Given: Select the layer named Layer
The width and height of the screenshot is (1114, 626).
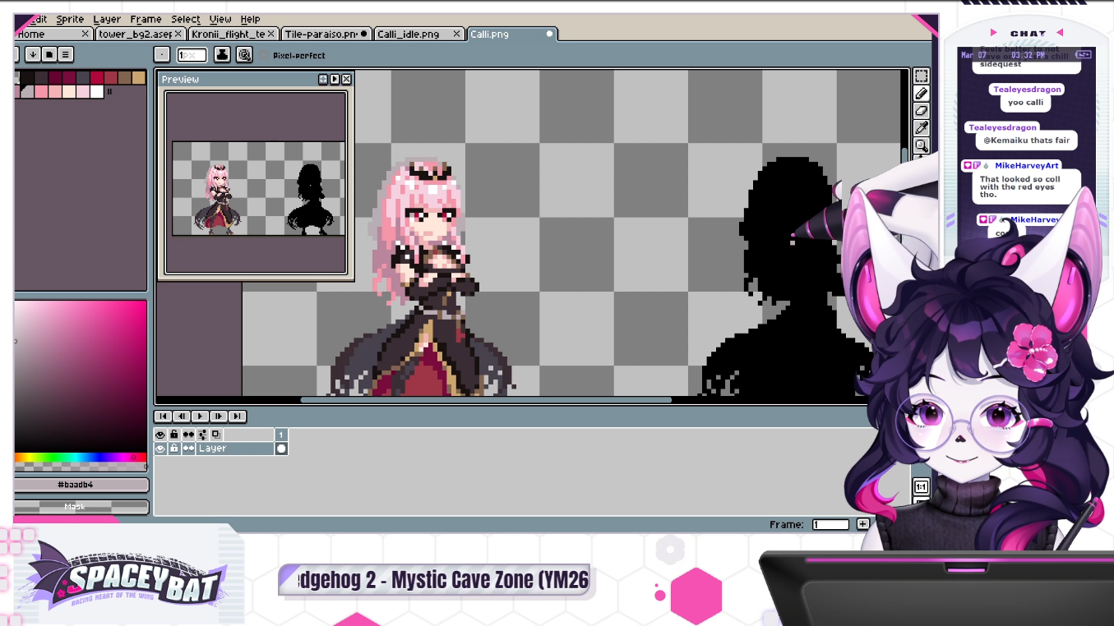Looking at the screenshot, I should [x=235, y=449].
